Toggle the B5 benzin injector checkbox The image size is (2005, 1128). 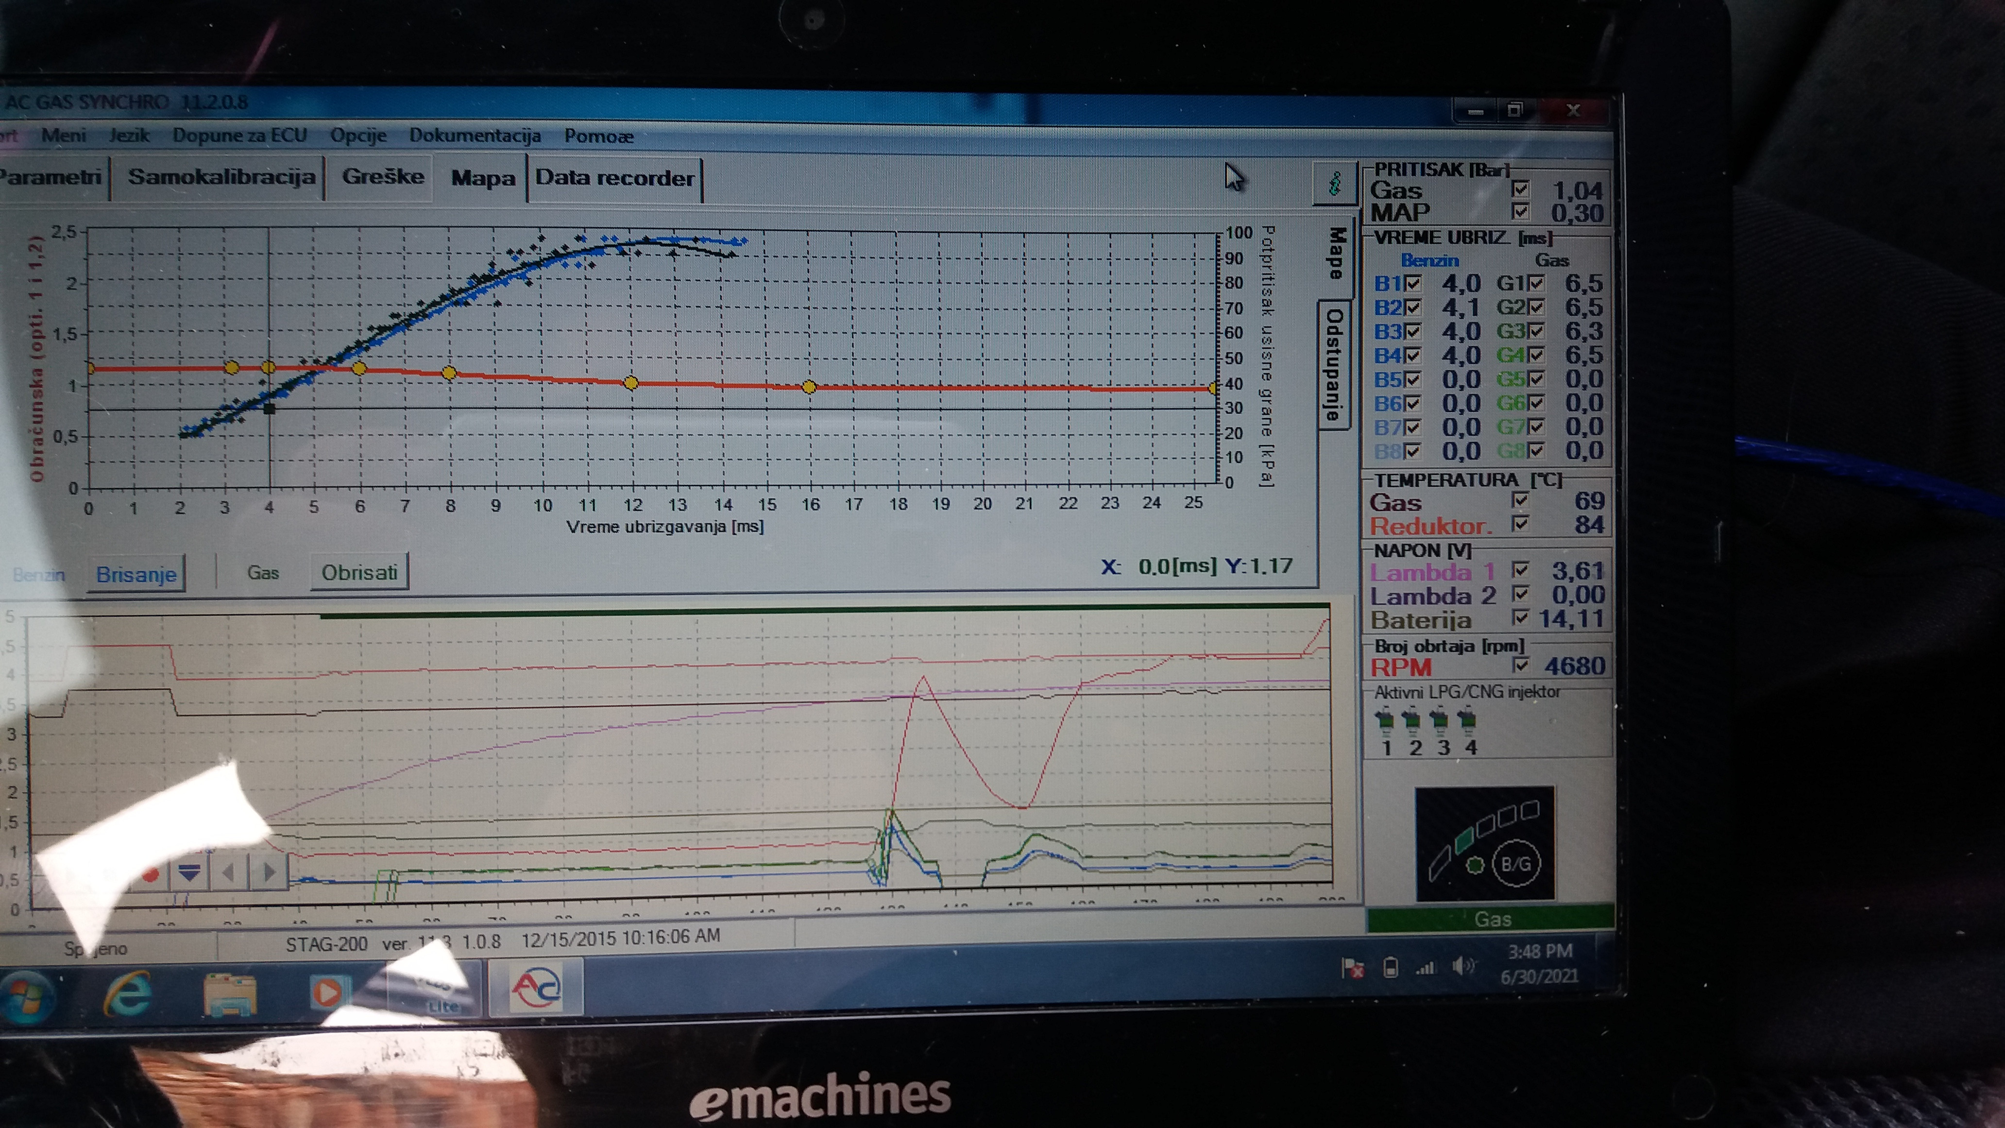1413,379
